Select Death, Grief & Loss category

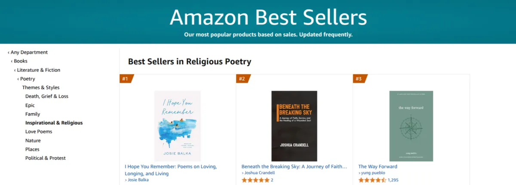(47, 96)
